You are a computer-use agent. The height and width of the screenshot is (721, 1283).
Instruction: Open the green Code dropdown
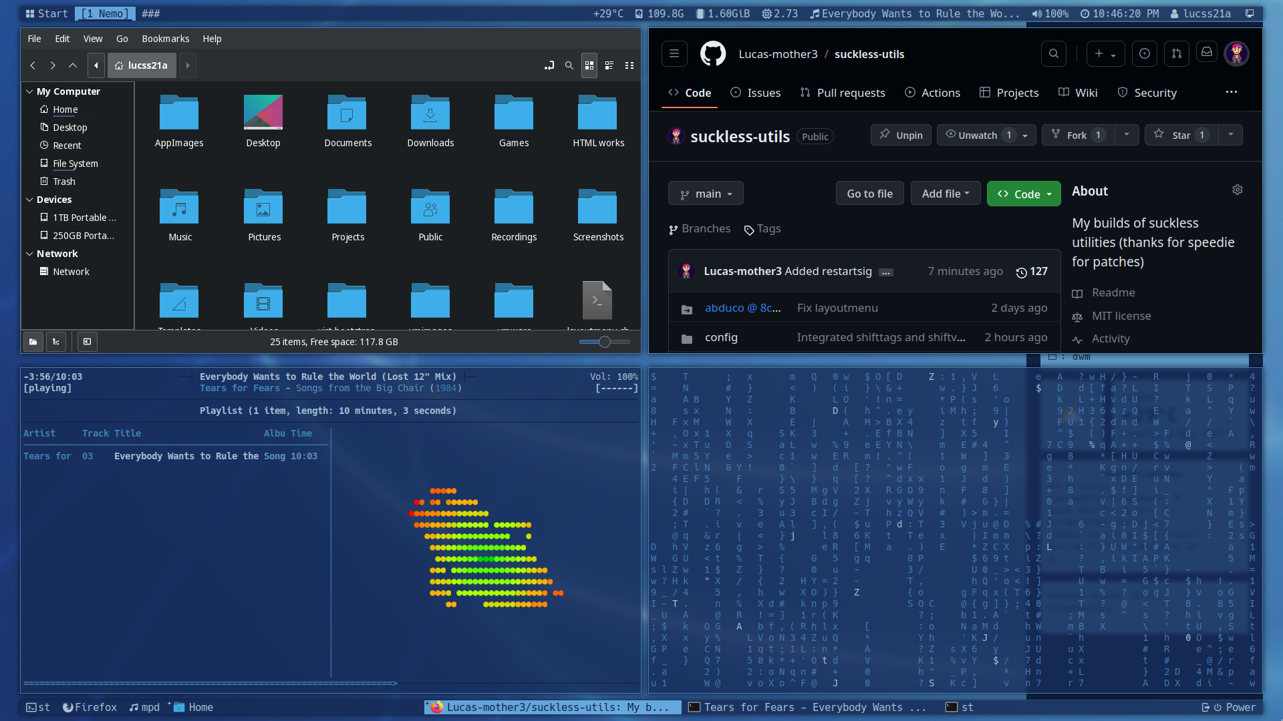pos(1024,194)
